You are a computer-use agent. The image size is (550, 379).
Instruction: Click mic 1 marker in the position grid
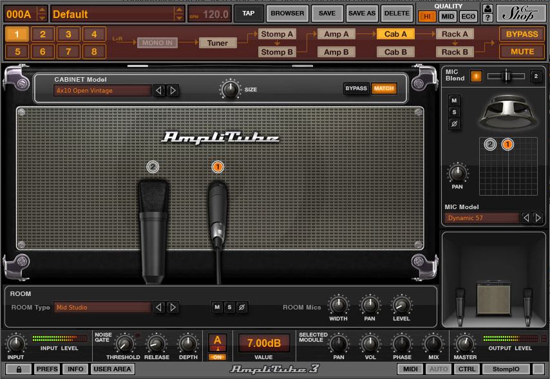tap(507, 144)
